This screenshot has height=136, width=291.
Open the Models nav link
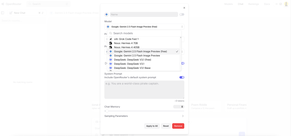tap(228, 4)
